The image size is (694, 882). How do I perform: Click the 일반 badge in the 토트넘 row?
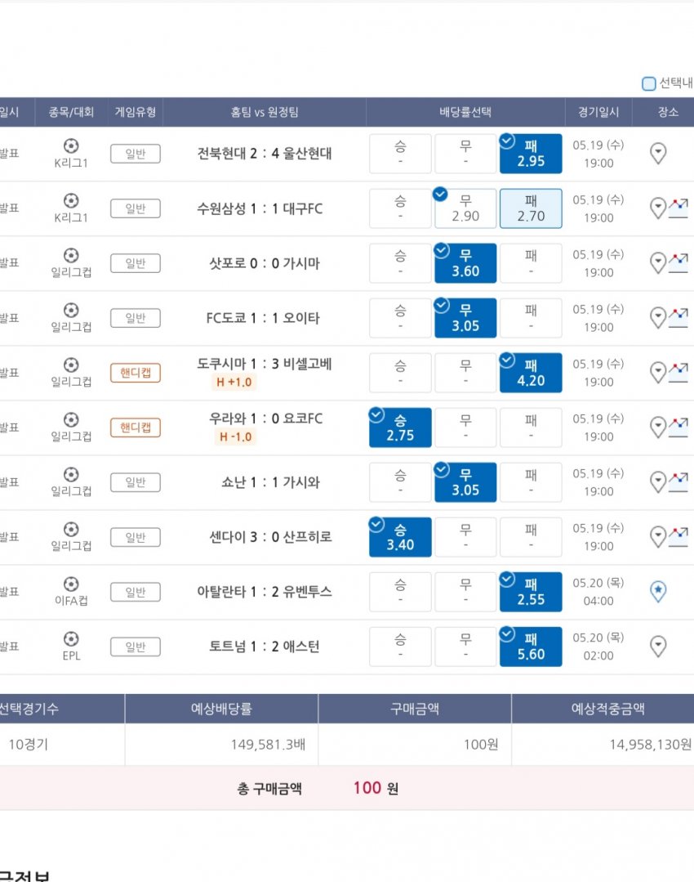coord(136,647)
